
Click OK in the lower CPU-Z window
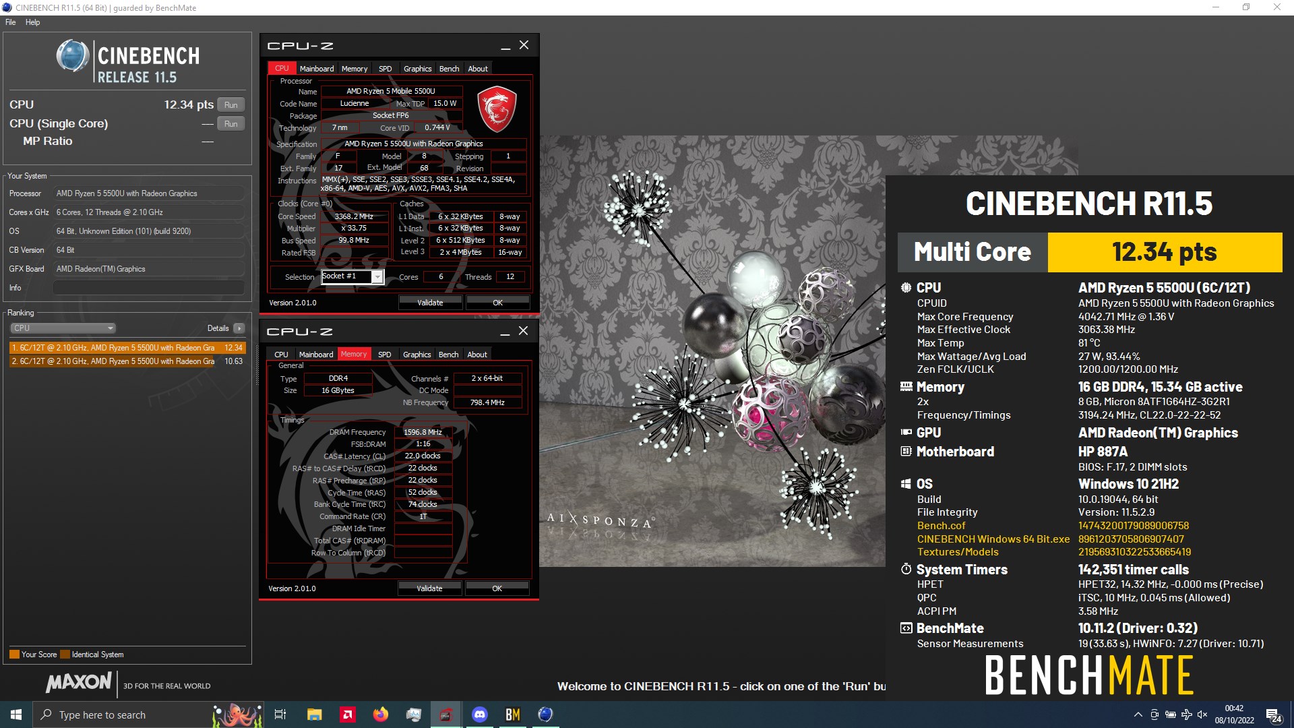tap(497, 588)
